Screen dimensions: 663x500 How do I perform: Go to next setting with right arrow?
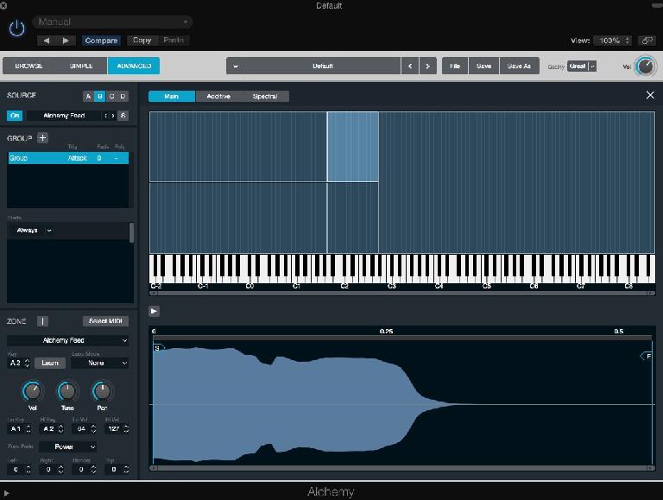(66, 41)
